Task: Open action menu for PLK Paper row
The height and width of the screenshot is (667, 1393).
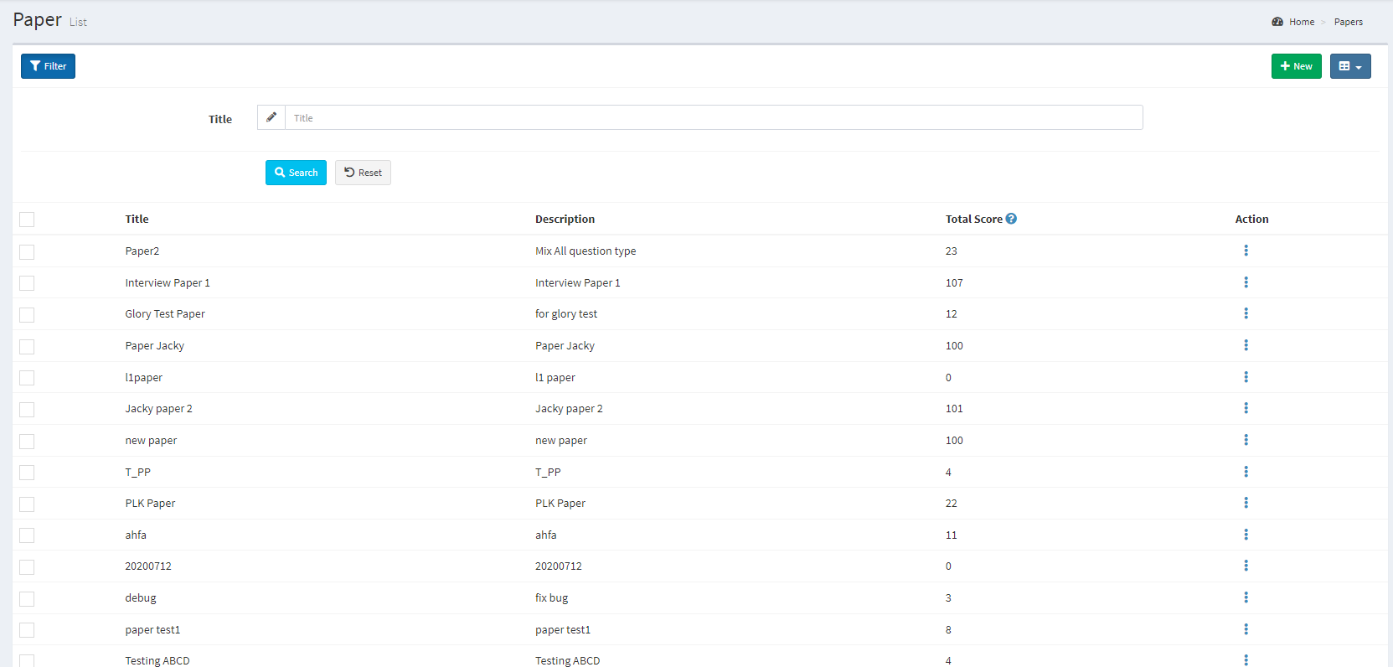Action: click(x=1246, y=503)
